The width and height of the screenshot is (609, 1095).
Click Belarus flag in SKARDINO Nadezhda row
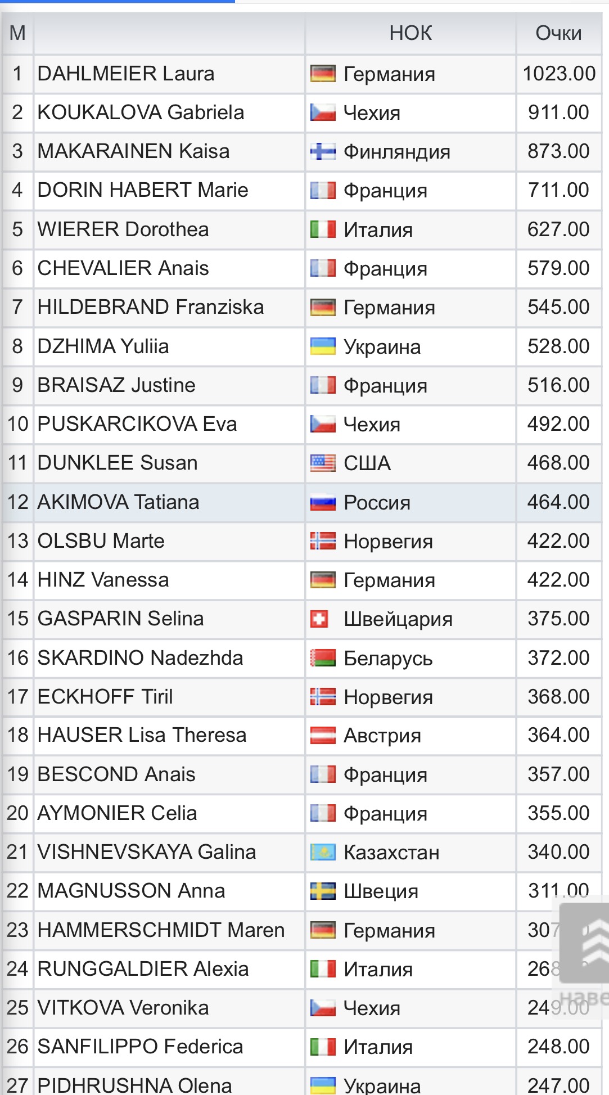[x=323, y=658]
